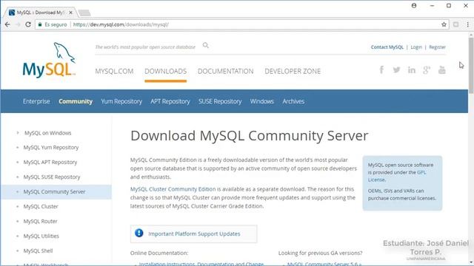Open MySQL LinkedIn page icon
474x266 pixels.
click(x=412, y=70)
